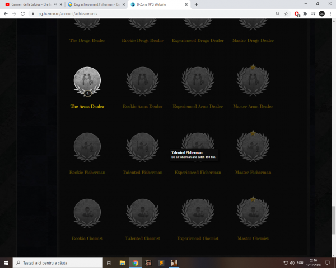Image resolution: width=336 pixels, height=268 pixels.
Task: Click the Rookie Chemist badge
Action: (x=87, y=213)
